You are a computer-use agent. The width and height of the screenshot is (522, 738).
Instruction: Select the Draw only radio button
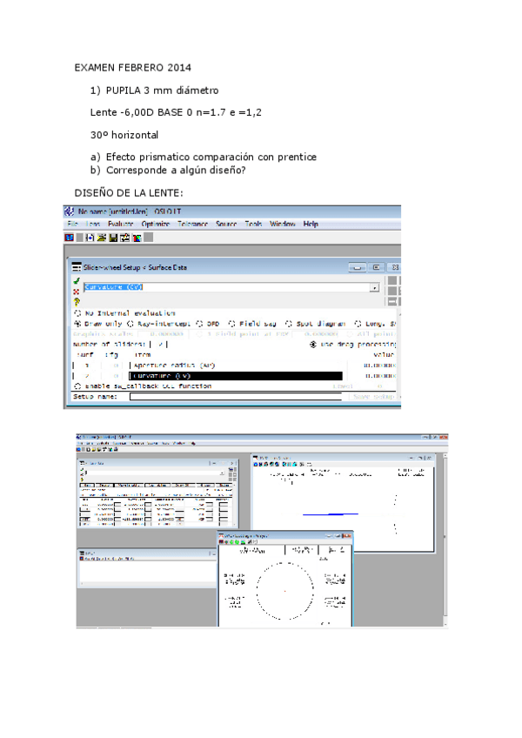[x=77, y=324]
